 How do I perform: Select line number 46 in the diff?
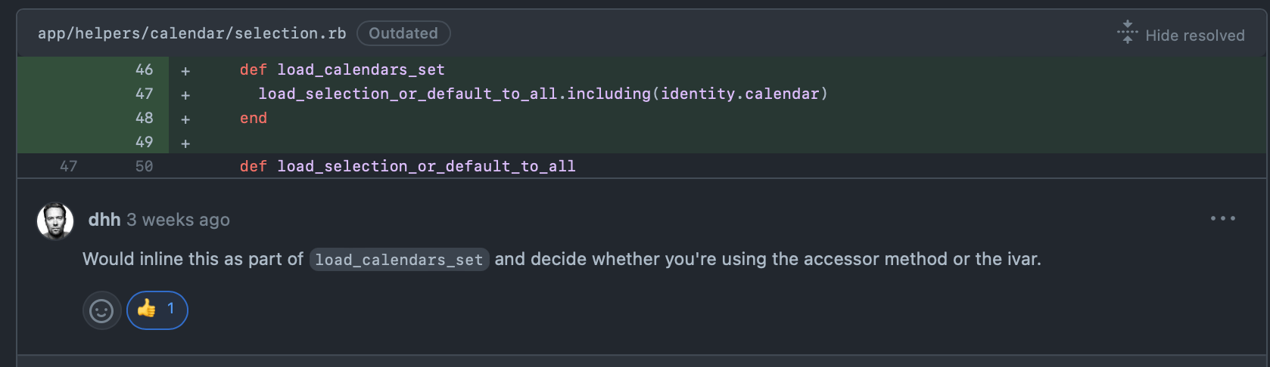(x=144, y=69)
